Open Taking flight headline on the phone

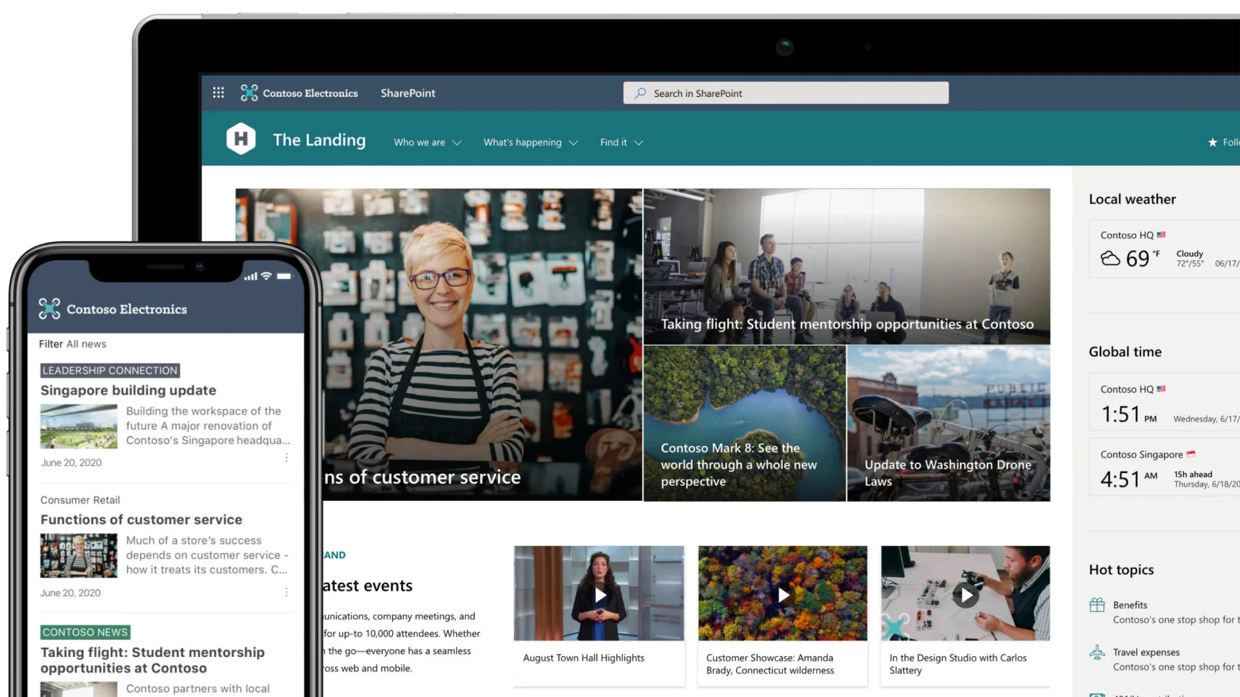pyautogui.click(x=152, y=660)
